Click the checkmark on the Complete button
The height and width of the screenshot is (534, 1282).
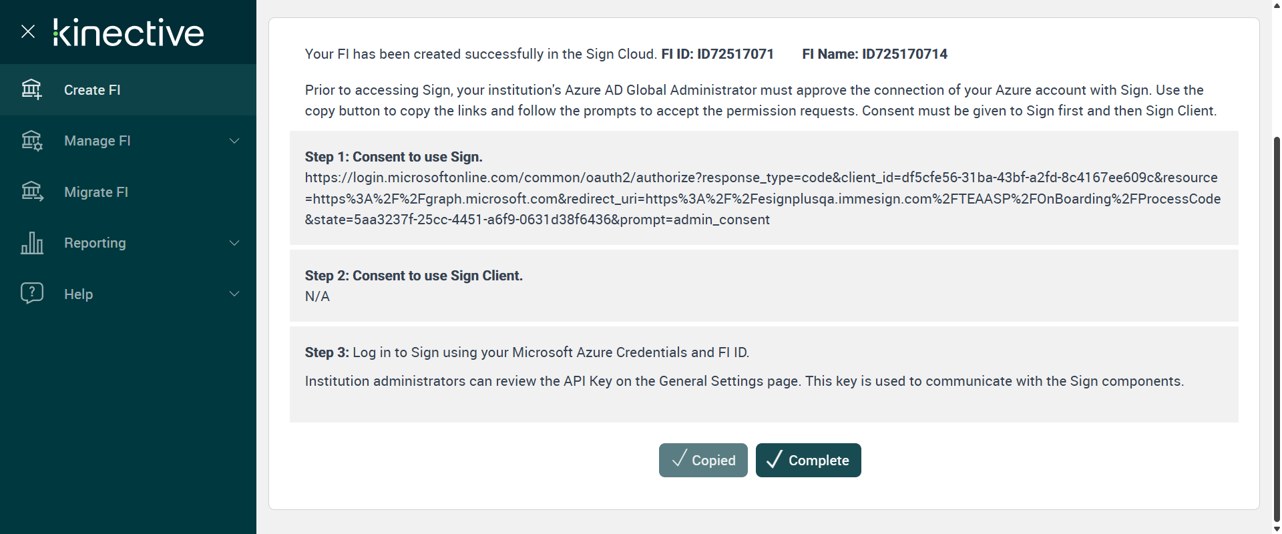tap(774, 460)
